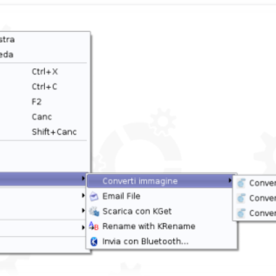Image resolution: width=276 pixels, height=276 pixels.
Task: Click the menu entry ending in "stra"
Action: (x=43, y=39)
